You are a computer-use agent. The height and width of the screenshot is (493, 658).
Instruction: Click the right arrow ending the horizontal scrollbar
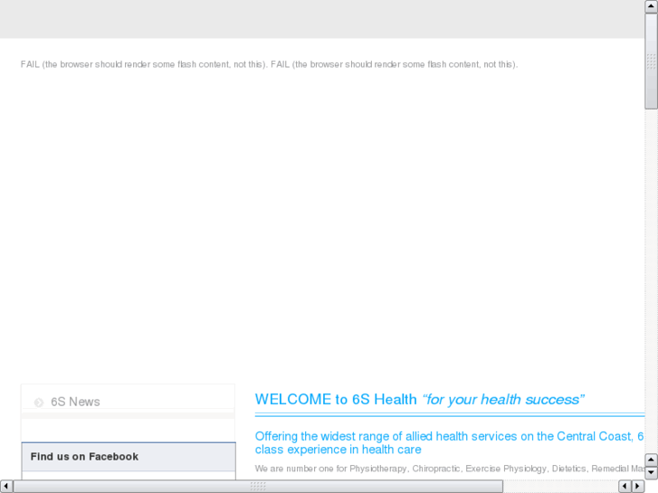pyautogui.click(x=638, y=487)
